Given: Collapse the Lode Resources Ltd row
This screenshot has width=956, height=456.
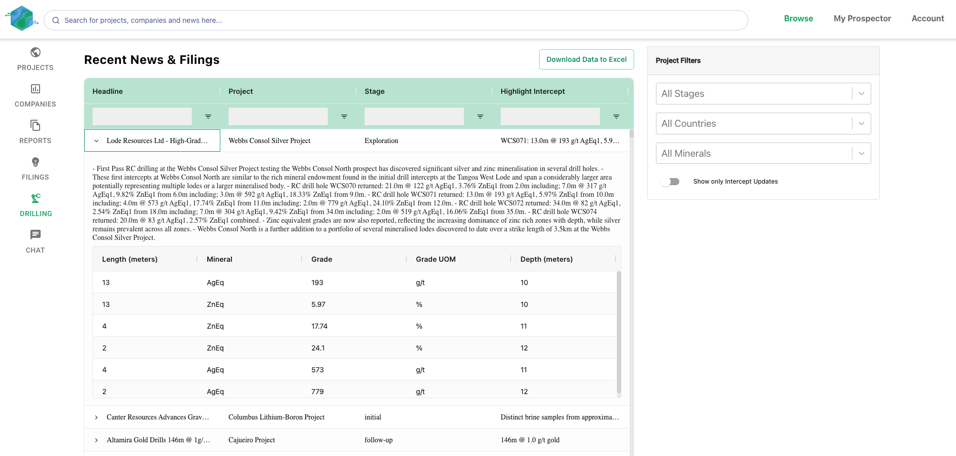Looking at the screenshot, I should (96, 141).
